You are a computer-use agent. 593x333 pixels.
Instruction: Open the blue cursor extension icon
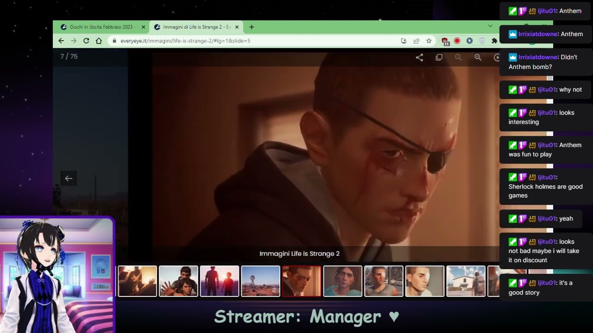pos(469,41)
